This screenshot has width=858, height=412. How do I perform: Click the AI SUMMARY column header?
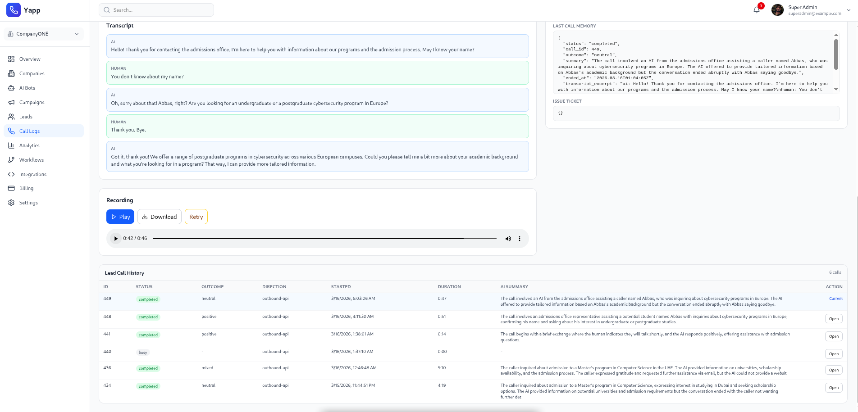[x=514, y=287]
